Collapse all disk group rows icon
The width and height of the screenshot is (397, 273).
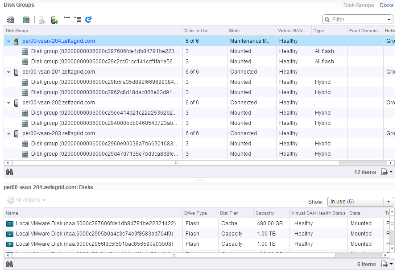coord(67,18)
